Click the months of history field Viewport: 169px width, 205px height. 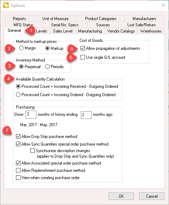tap(31, 114)
